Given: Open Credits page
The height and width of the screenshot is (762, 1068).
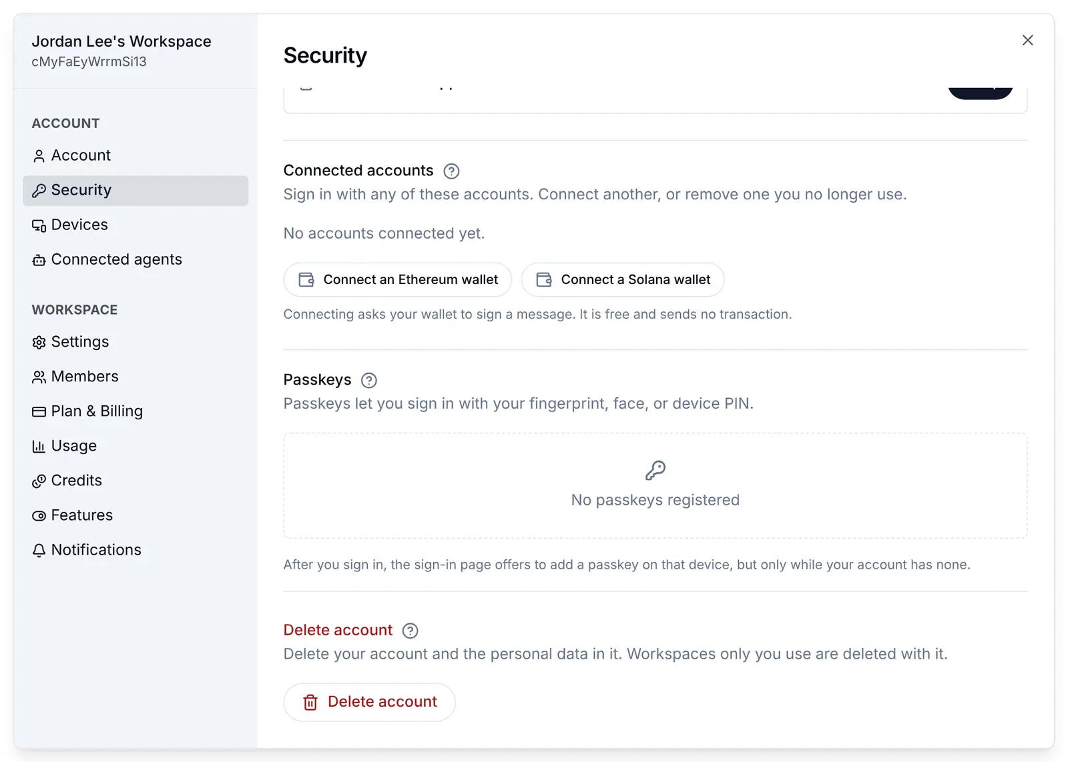Looking at the screenshot, I should pos(136,481).
